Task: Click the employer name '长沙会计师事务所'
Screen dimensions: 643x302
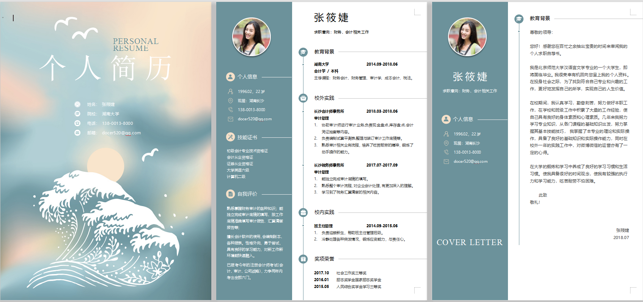Action: (x=329, y=112)
